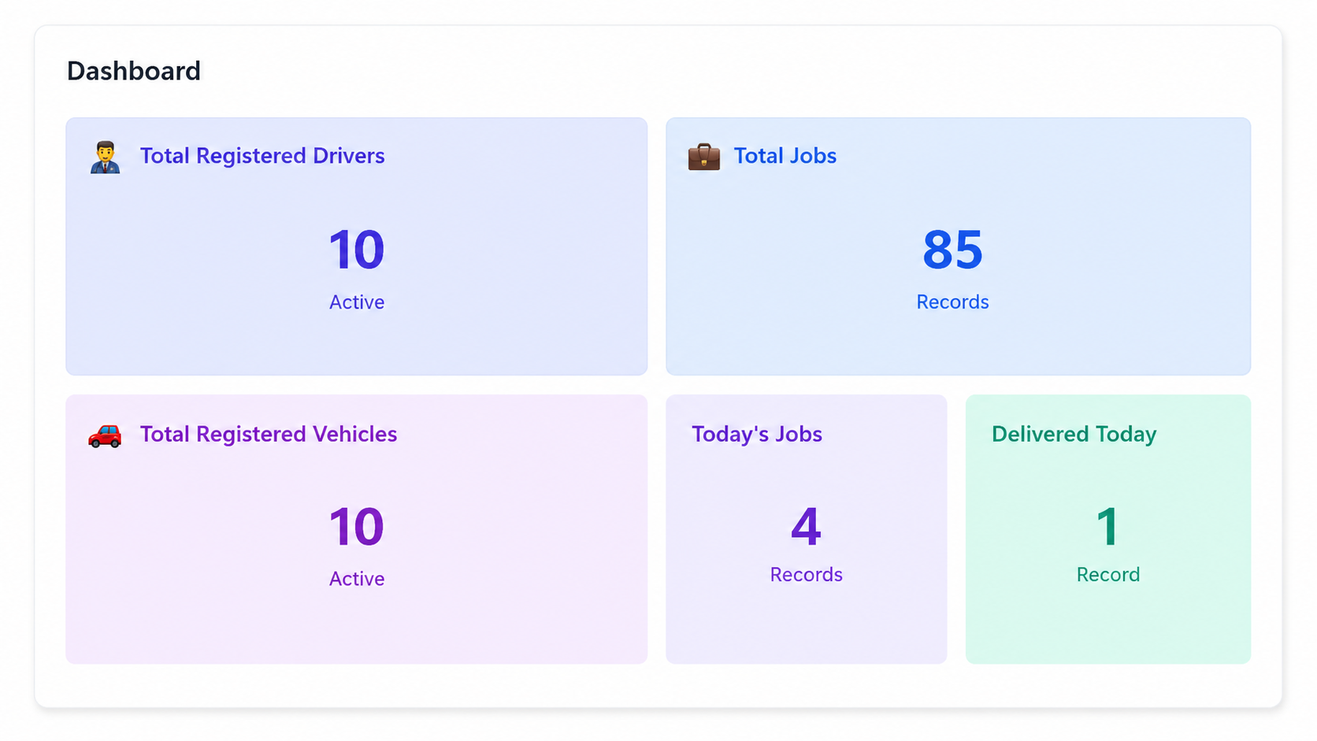Click the Records label under Today's Jobs
Screen dimensions: 1317x741
pyautogui.click(x=806, y=575)
